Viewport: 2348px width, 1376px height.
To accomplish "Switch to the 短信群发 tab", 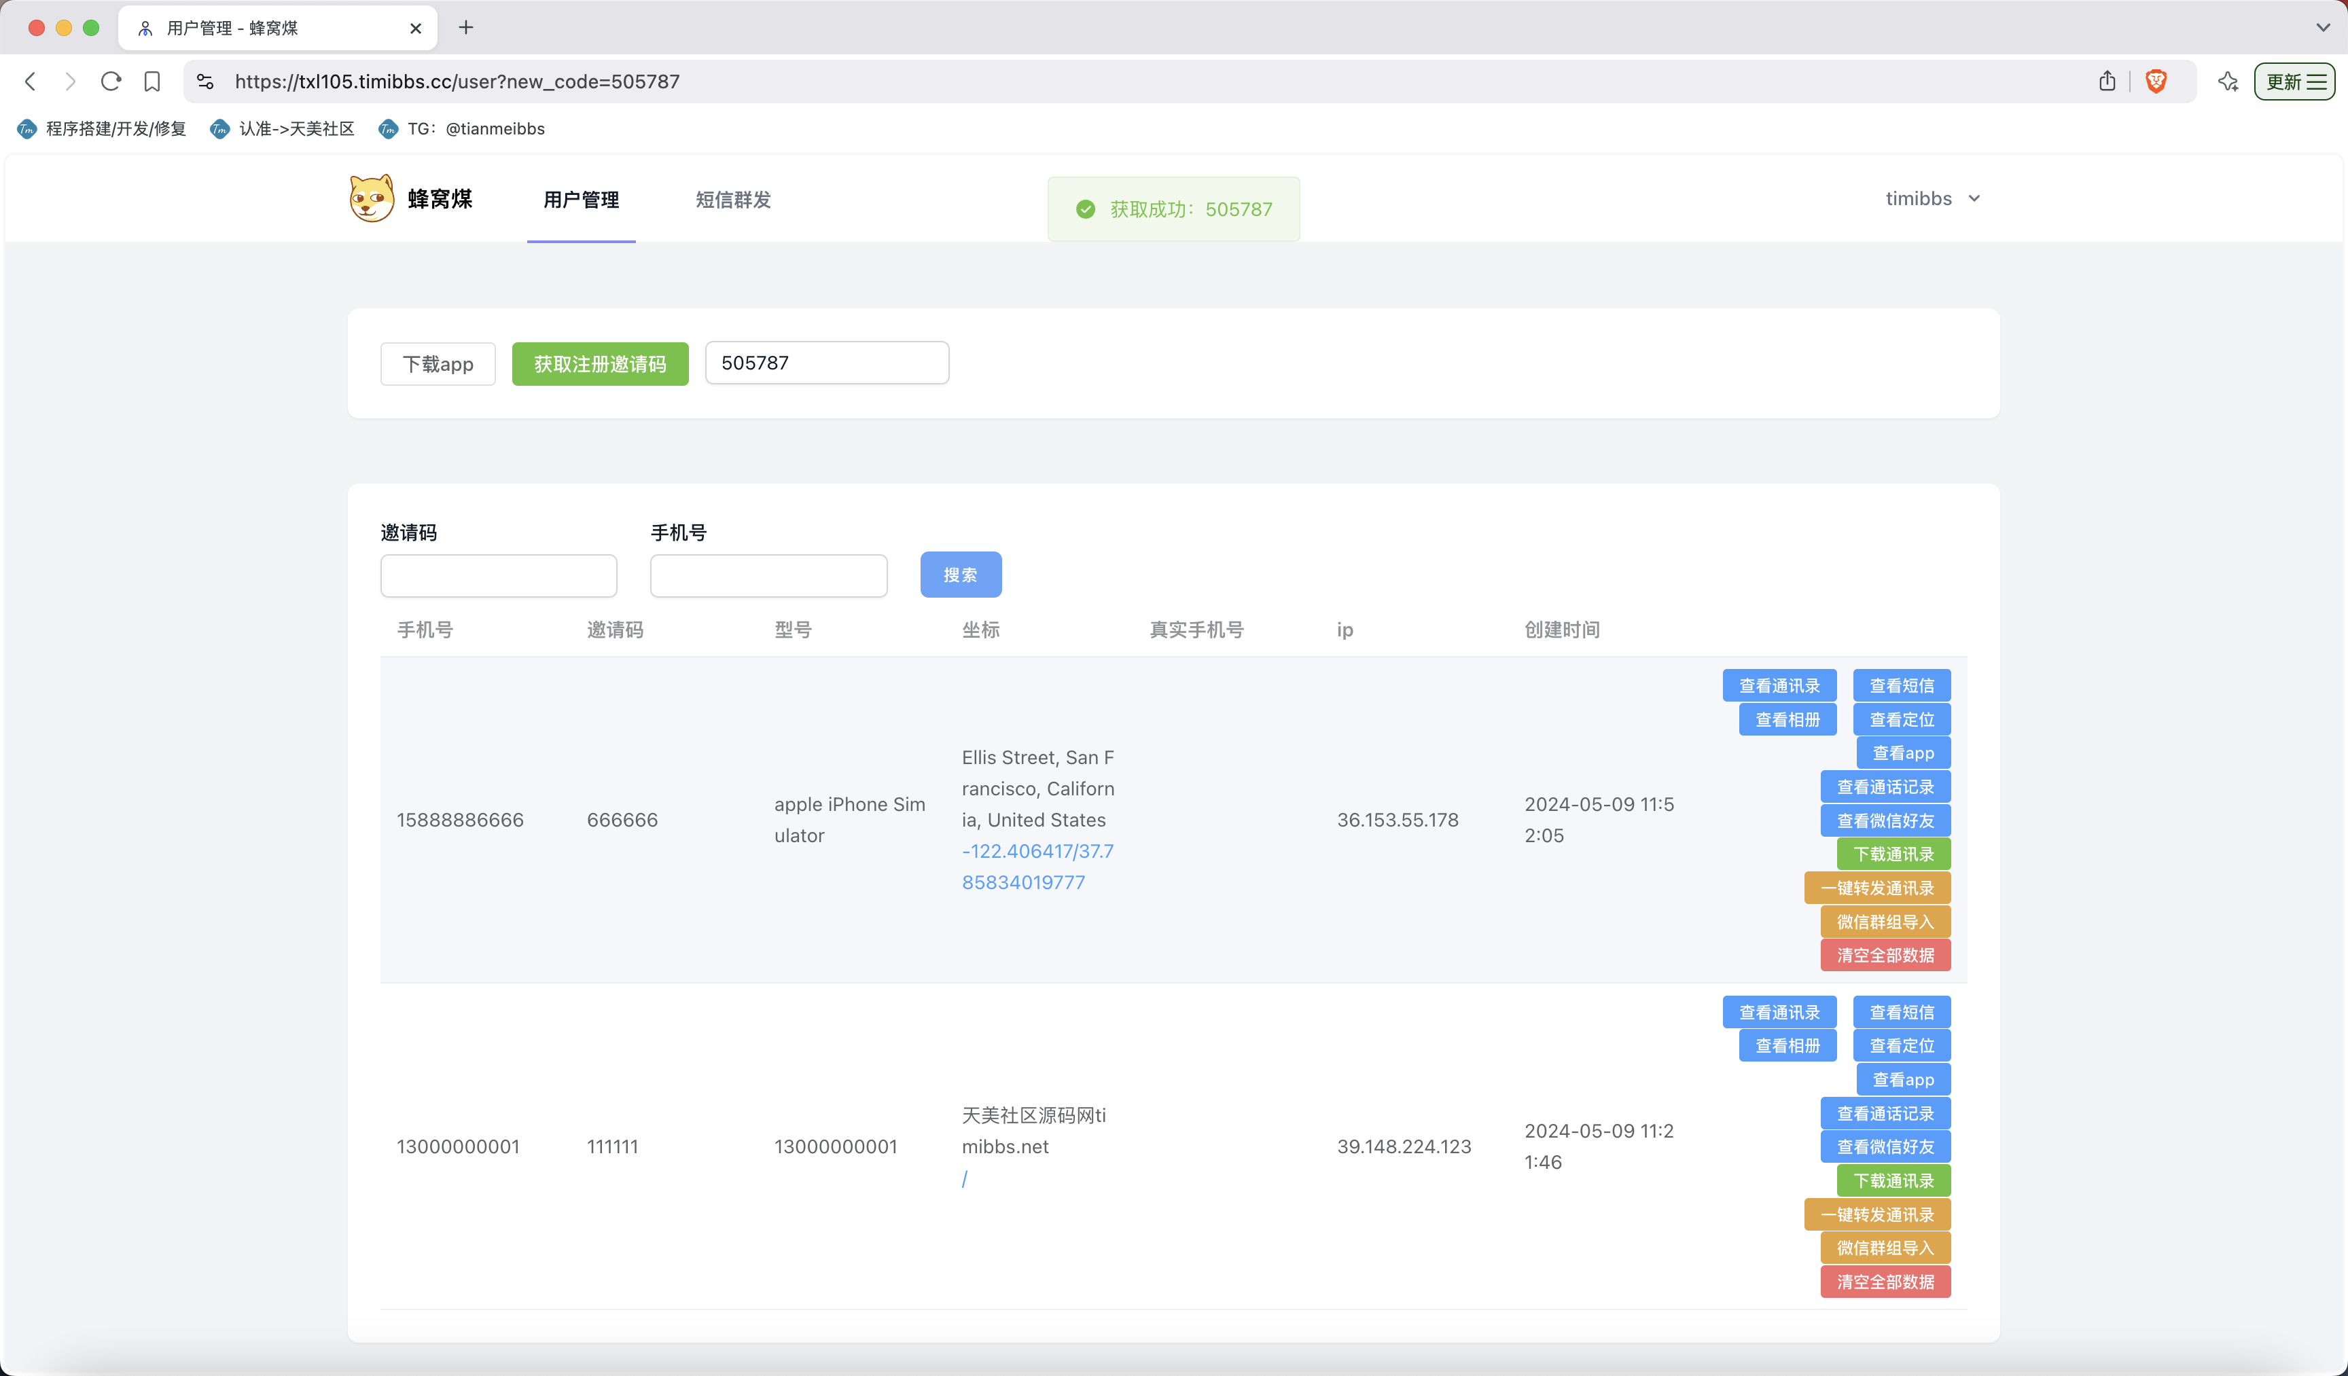I will (x=732, y=200).
